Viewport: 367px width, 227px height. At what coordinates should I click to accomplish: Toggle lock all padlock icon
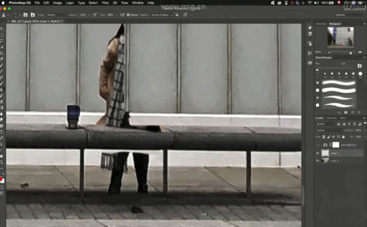(x=343, y=137)
